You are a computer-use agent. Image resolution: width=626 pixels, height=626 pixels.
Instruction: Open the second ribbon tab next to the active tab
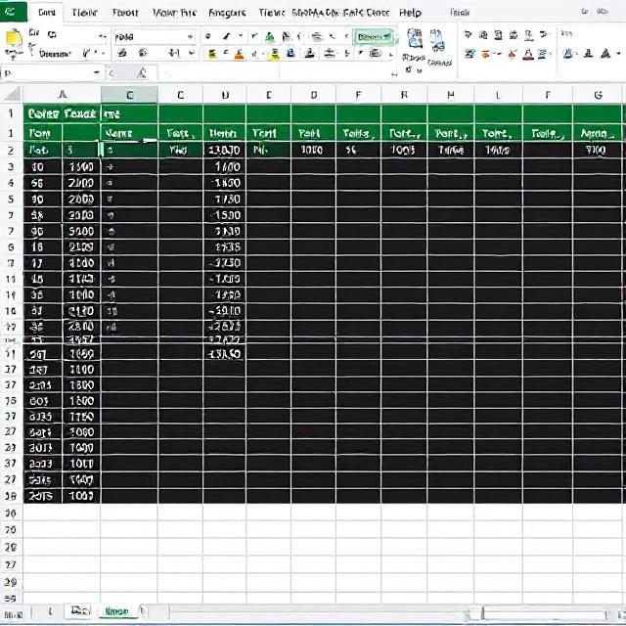tap(84, 13)
